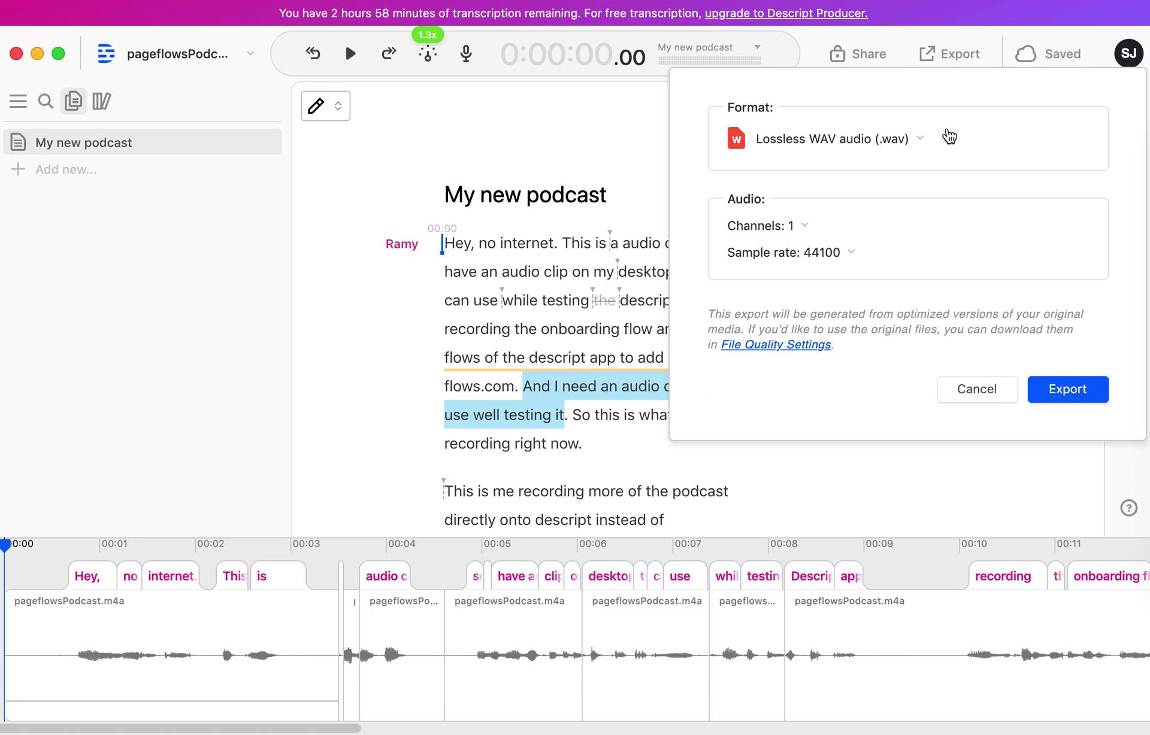Click the 00:10 mark on the timeline ruler
1150x735 pixels.
pos(973,544)
